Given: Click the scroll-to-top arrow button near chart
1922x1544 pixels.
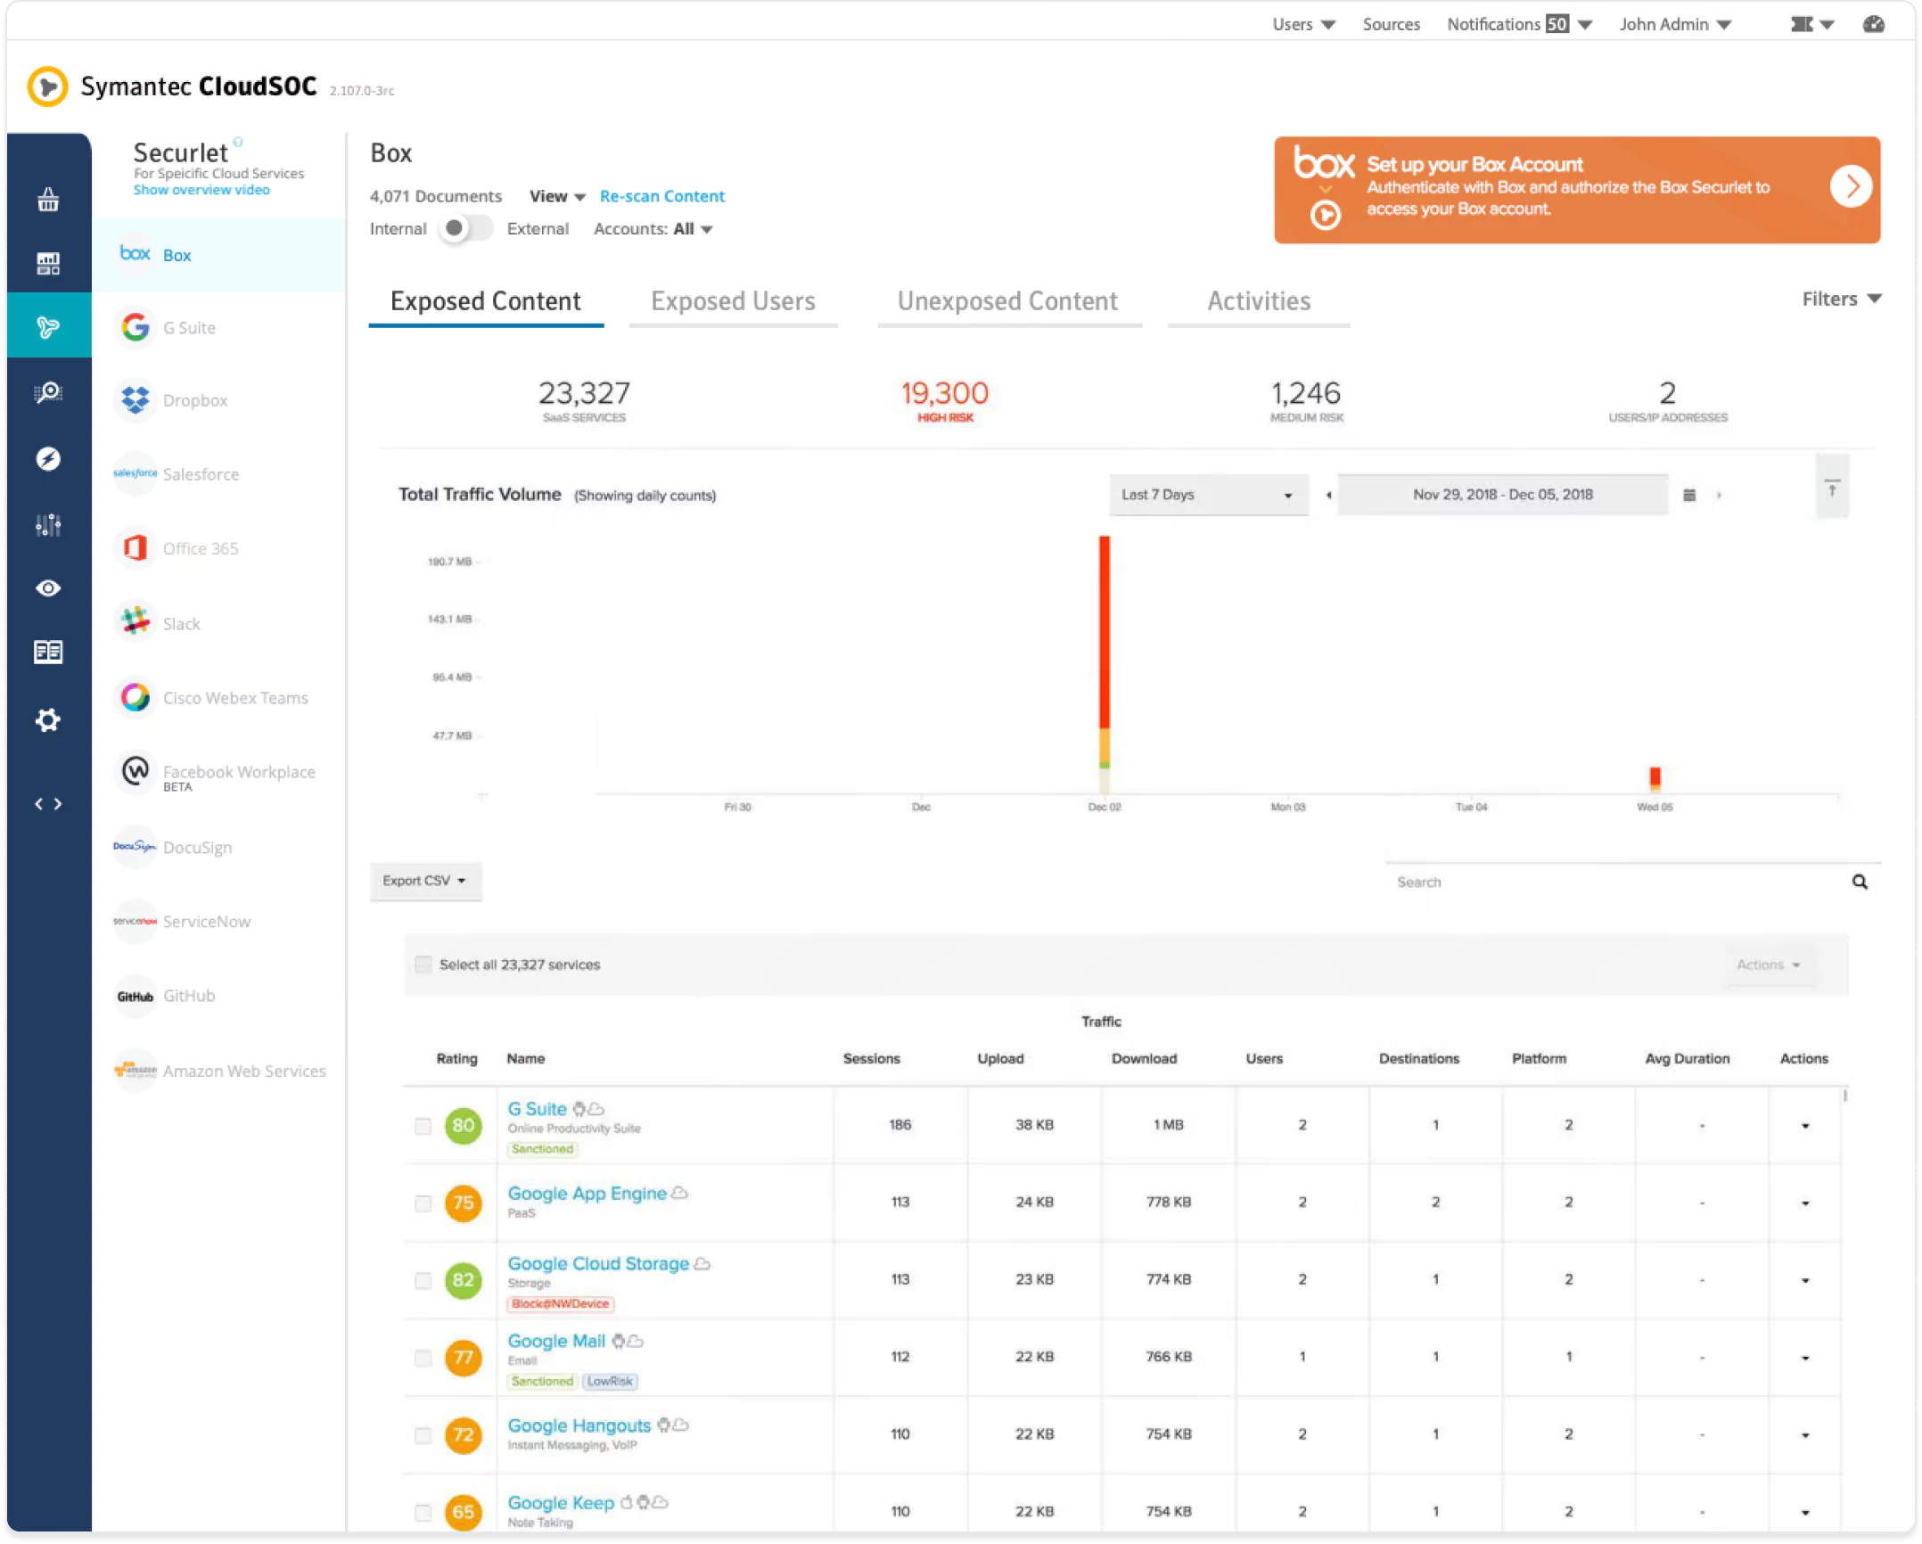Looking at the screenshot, I should pyautogui.click(x=1832, y=488).
